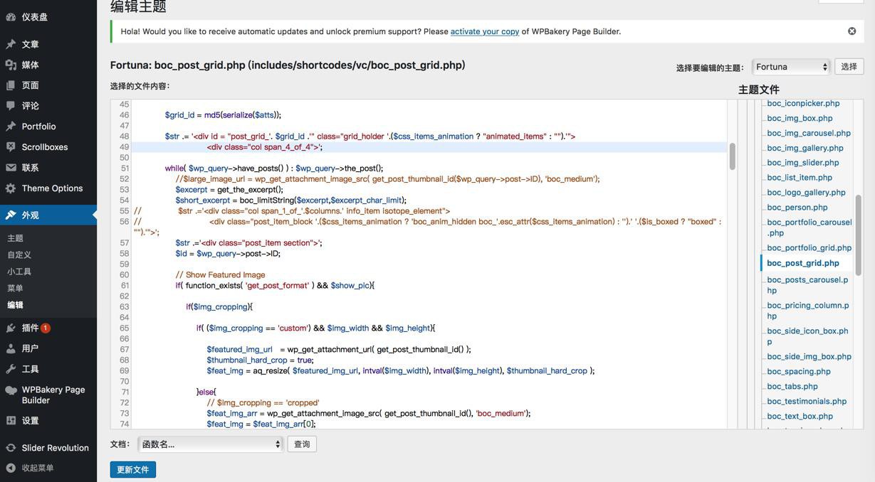Screen dimensions: 875x482
Task: Open the theme selection dropdown showing Fortuna
Action: click(792, 67)
